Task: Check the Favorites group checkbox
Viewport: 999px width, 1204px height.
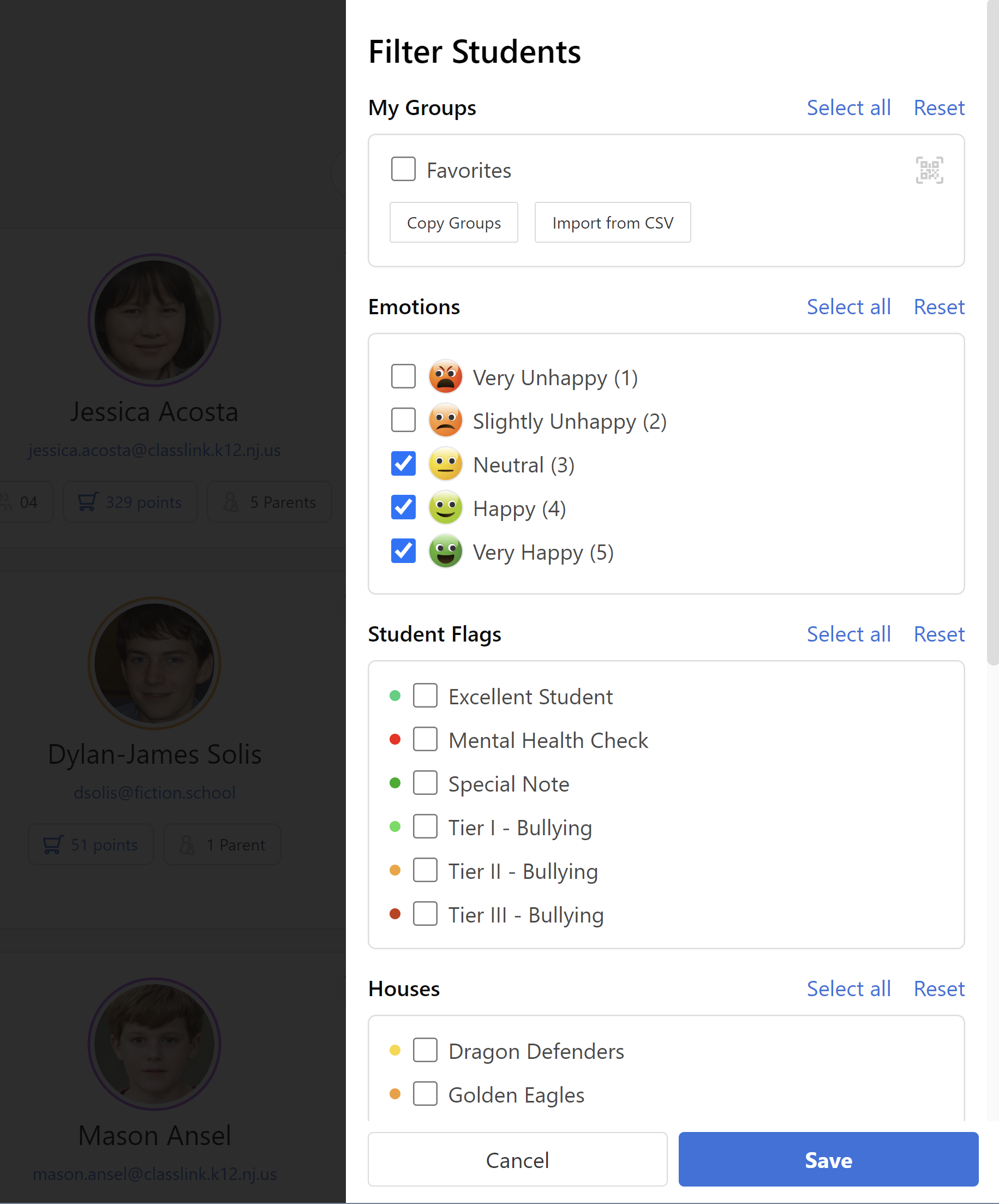Action: (403, 169)
